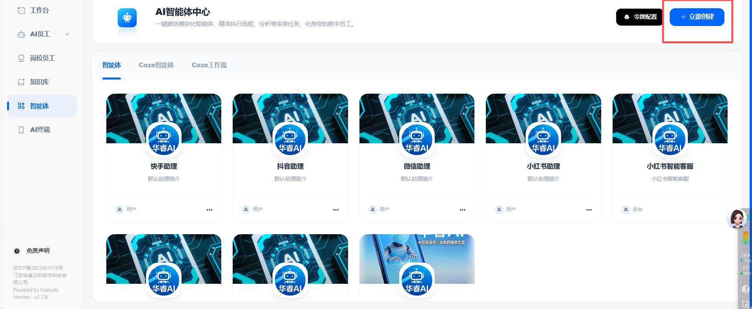The image size is (752, 309).
Task: Select the 智能体 tab
Action: [x=111, y=65]
